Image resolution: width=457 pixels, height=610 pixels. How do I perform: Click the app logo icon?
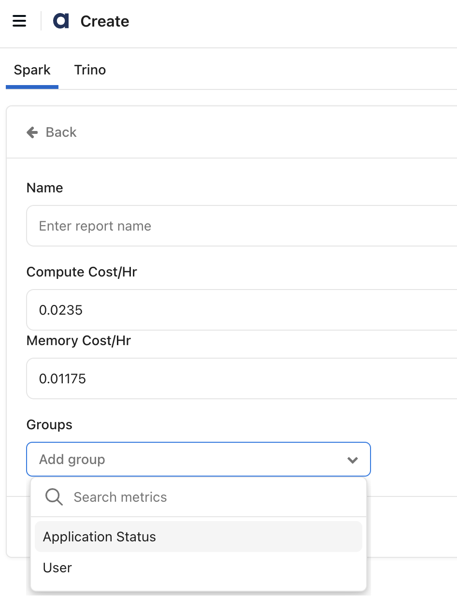[x=61, y=21]
